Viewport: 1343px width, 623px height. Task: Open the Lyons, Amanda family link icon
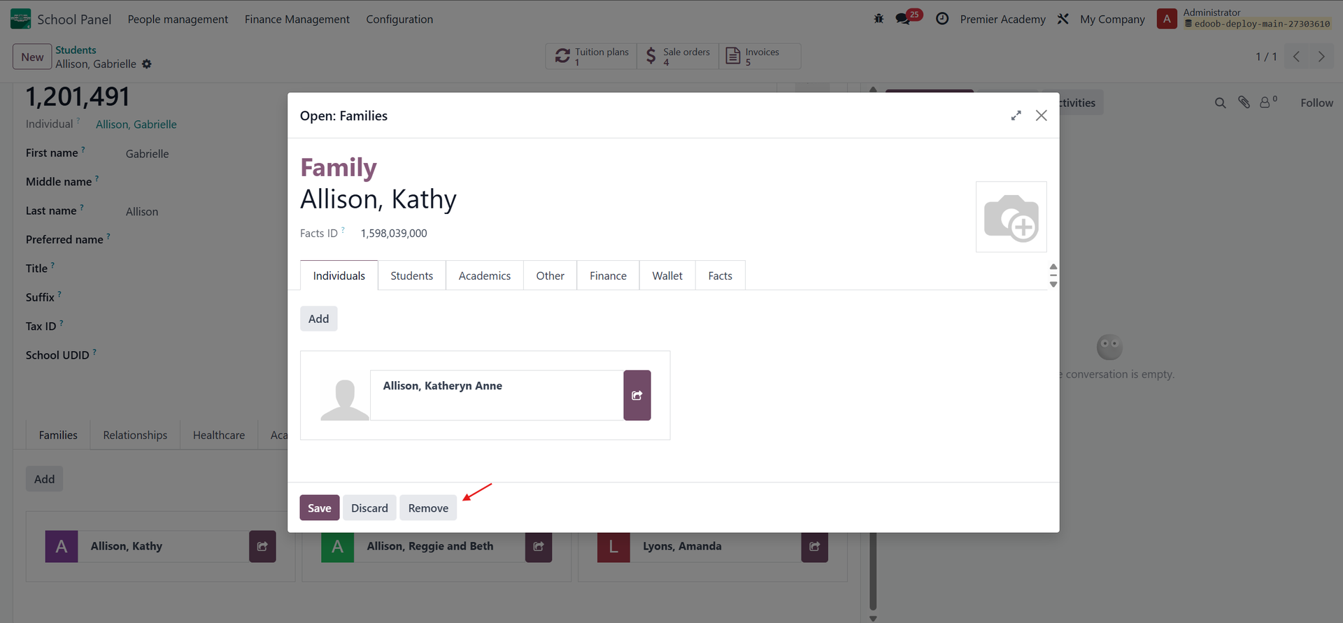click(x=814, y=546)
